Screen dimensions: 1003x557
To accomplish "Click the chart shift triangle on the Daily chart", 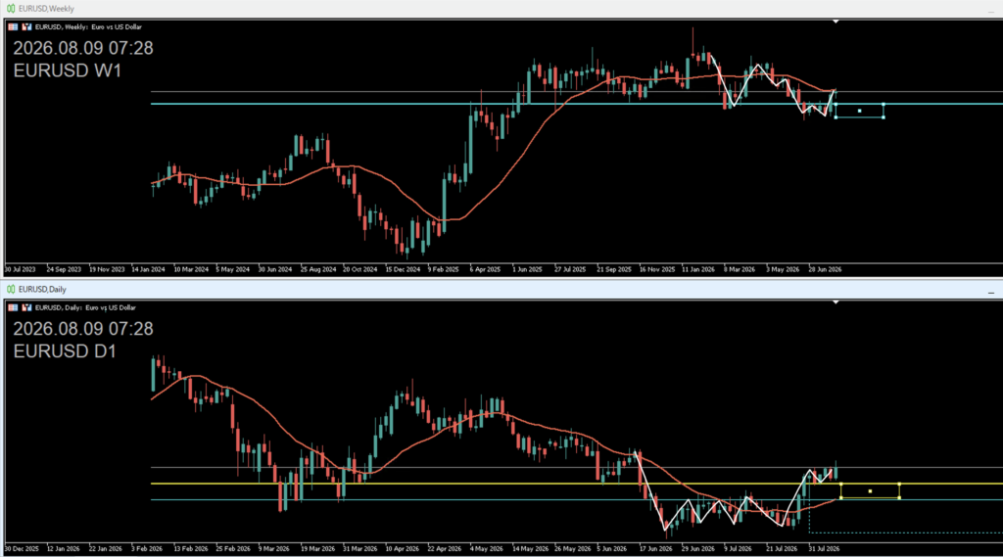I will [x=836, y=302].
